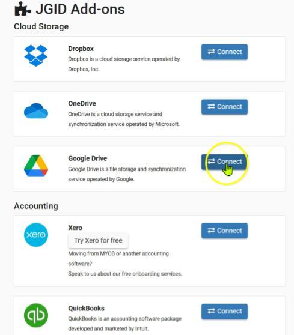
Task: Select the Google Drive heading
Action: pyautogui.click(x=88, y=158)
